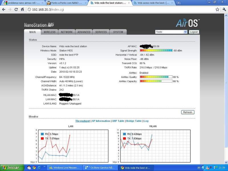Click the 'Station WDS' wireless mode value
Screen dimensions: 228x171
(x=66, y=51)
